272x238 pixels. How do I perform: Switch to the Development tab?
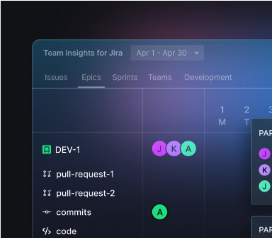[x=208, y=77]
